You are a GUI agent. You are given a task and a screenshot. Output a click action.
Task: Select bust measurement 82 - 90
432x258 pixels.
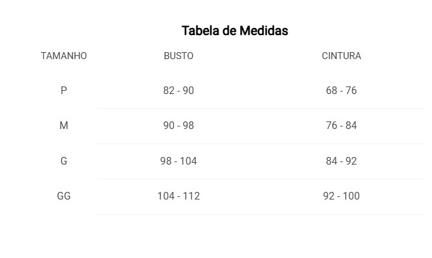(x=179, y=90)
